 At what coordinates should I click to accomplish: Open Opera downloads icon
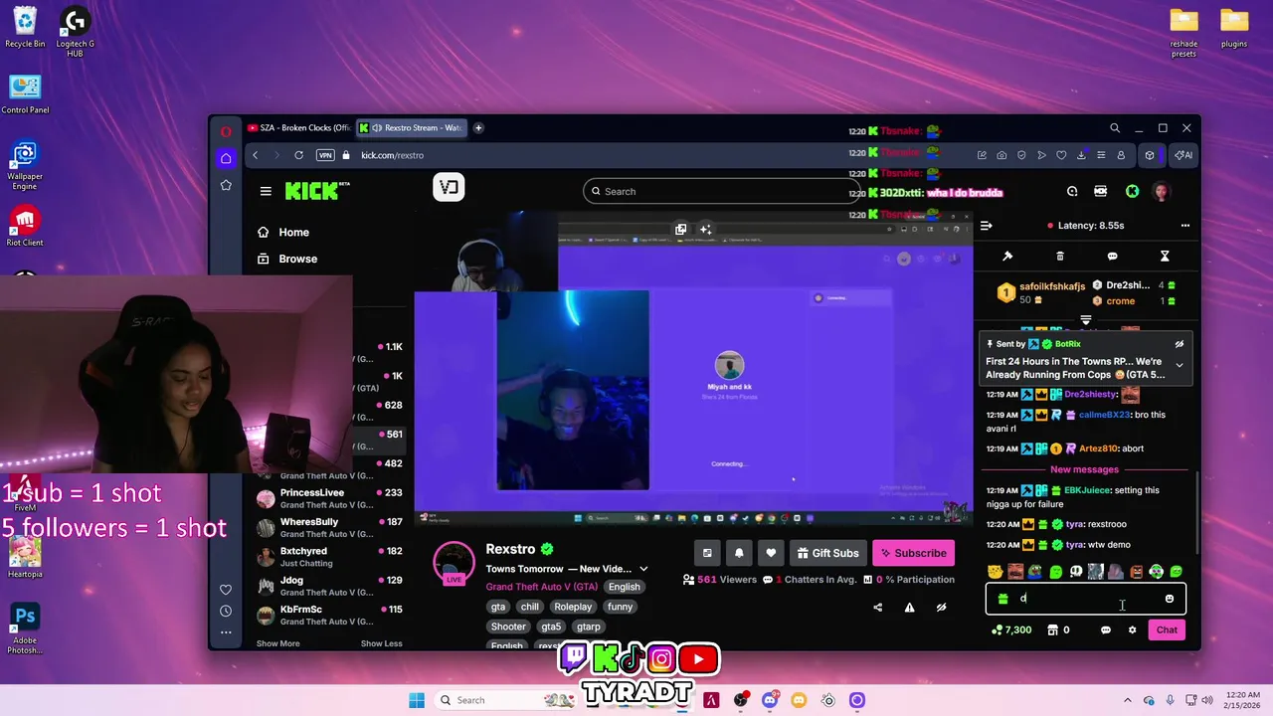[1081, 155]
